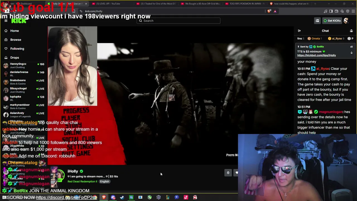Expand the pinned message with the down arrow
Screen dimensions: 357x201
351,52
